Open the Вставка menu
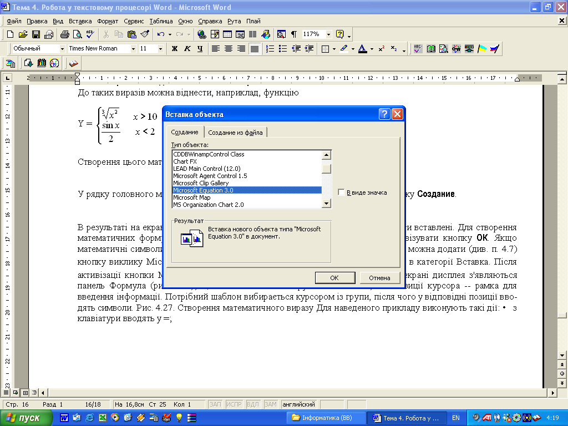This screenshot has width=568, height=426. (x=80, y=21)
